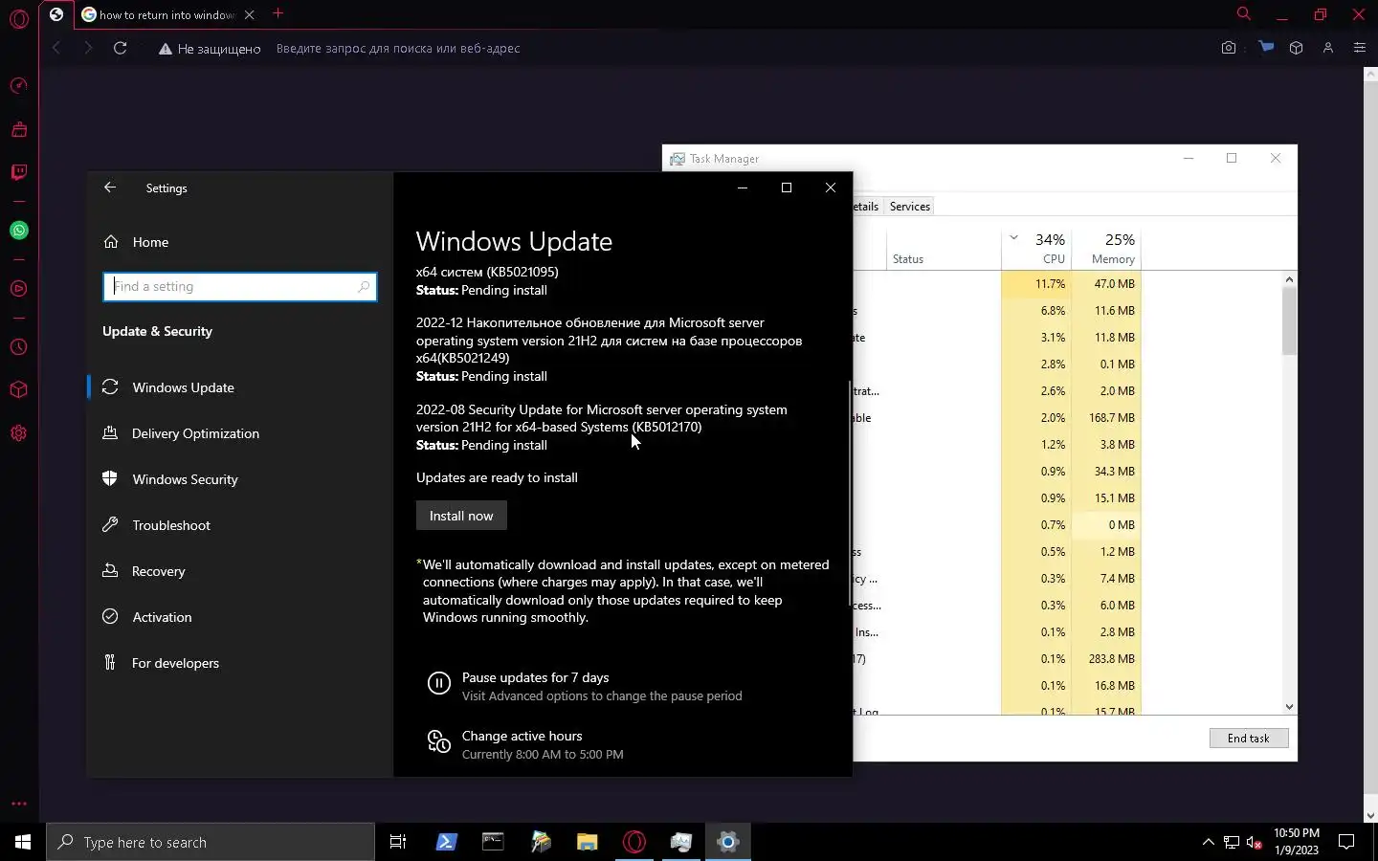The width and height of the screenshot is (1378, 861).
Task: Select the Task Manager row with 11.7% CPU
Action: [1067, 284]
